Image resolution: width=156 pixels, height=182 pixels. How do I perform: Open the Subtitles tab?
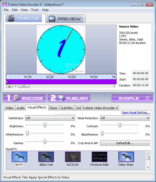point(67,108)
